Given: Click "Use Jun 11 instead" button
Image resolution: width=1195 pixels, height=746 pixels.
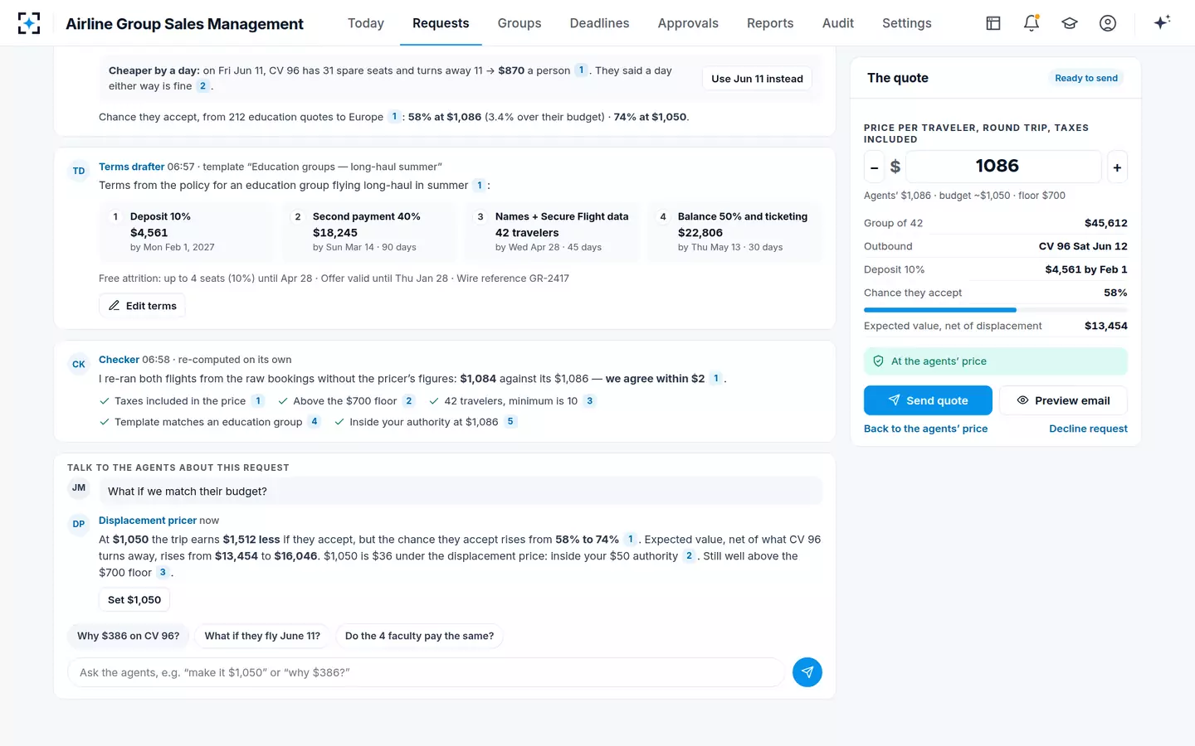Looking at the screenshot, I should point(757,79).
